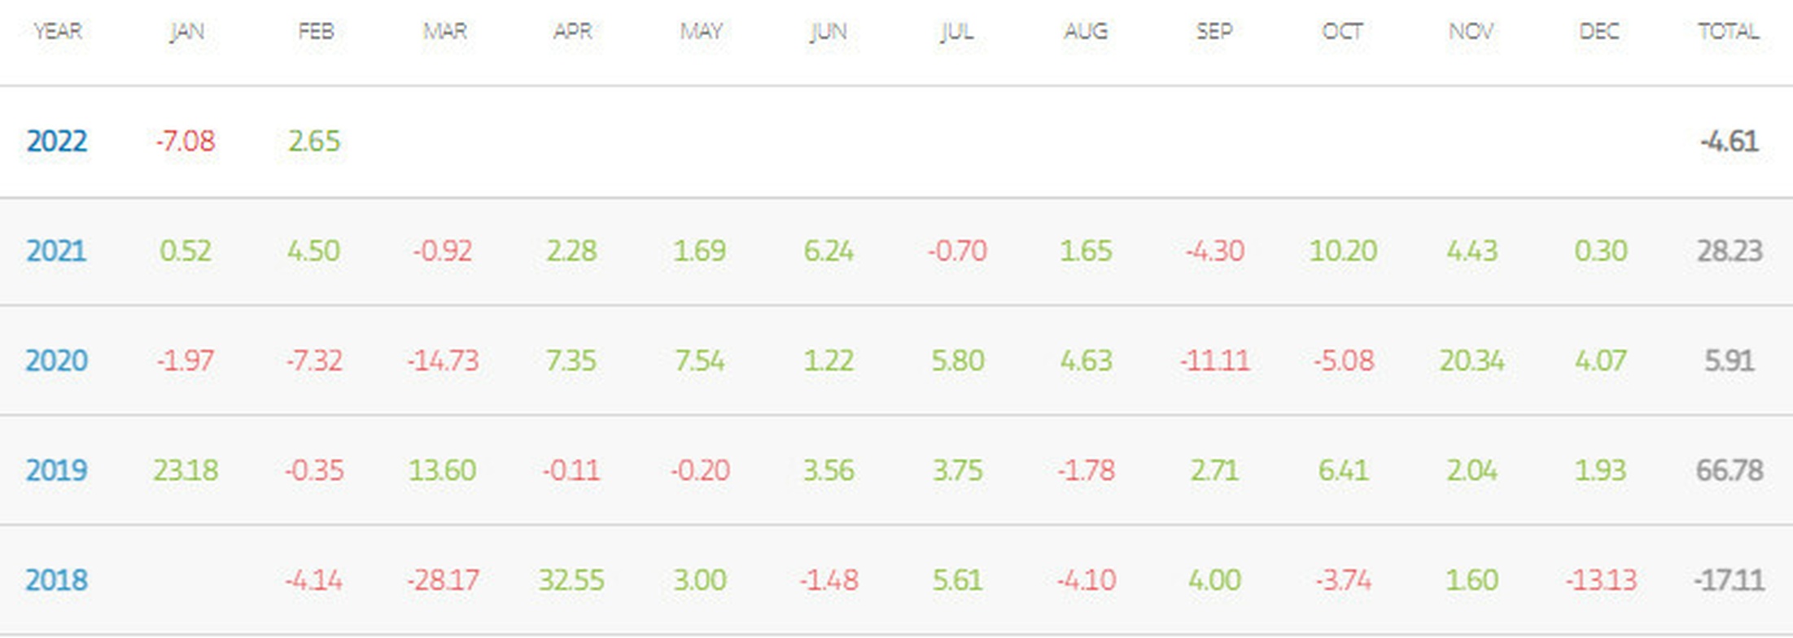The height and width of the screenshot is (638, 1793).
Task: Click the JAN column header
Action: tap(186, 31)
